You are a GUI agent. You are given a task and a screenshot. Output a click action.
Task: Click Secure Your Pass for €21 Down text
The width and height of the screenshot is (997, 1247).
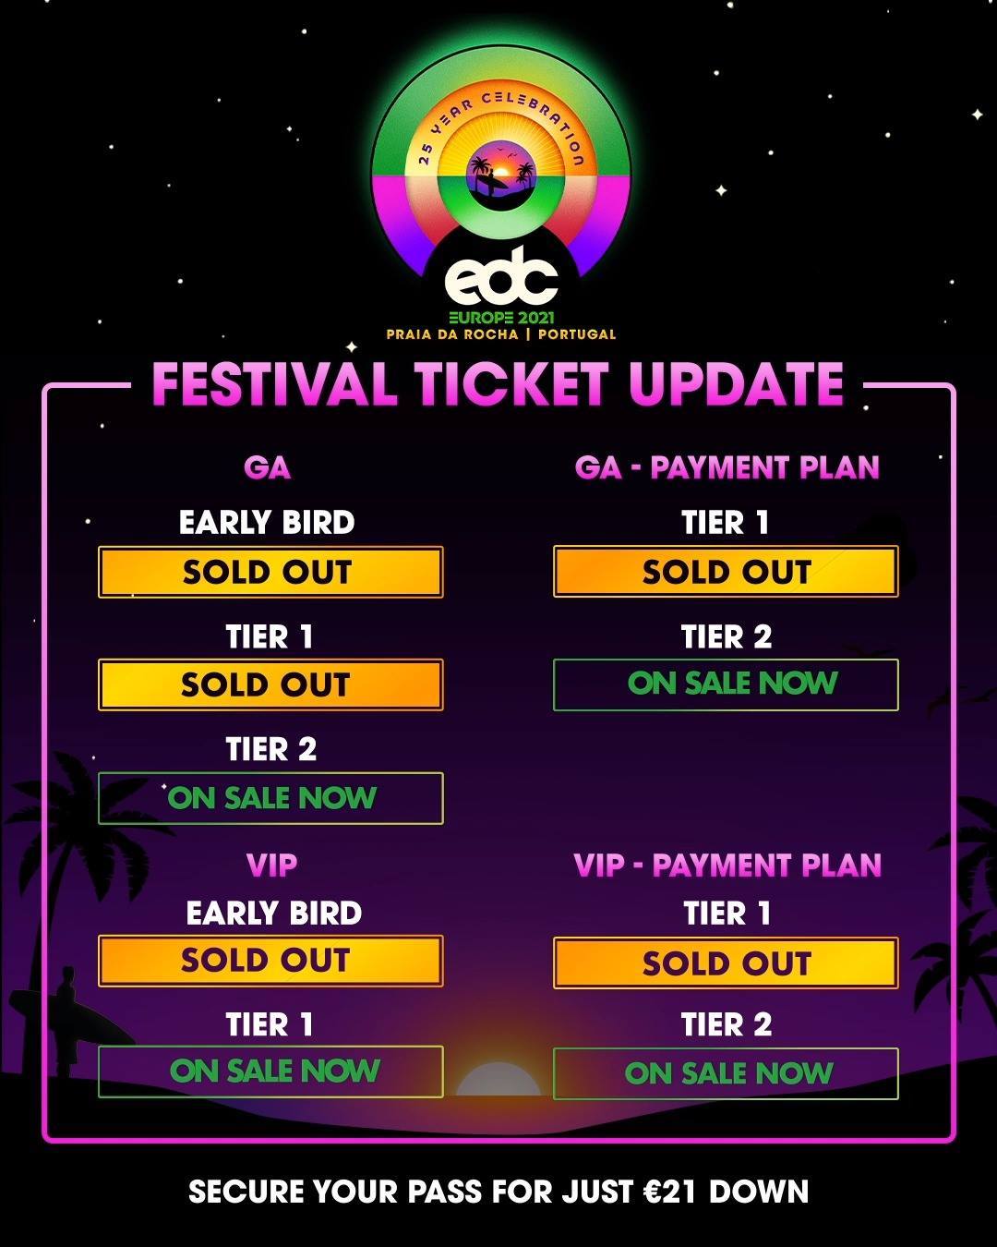[x=498, y=1192]
